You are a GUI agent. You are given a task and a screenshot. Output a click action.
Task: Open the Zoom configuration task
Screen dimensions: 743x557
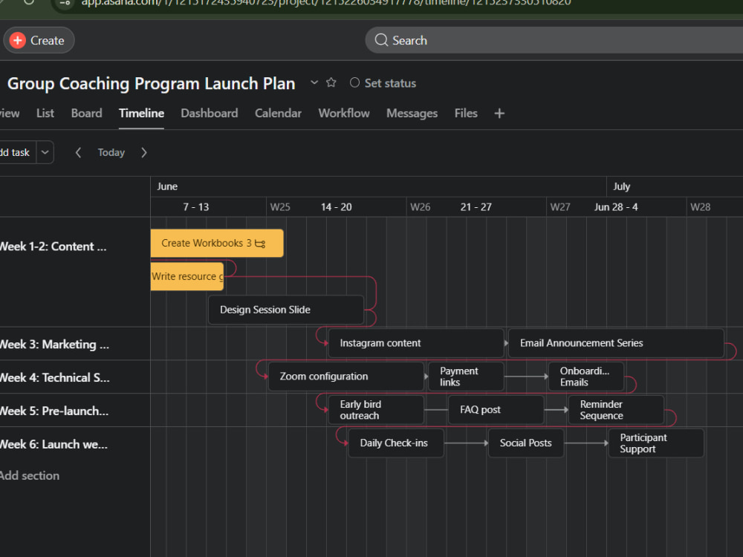[x=346, y=377]
